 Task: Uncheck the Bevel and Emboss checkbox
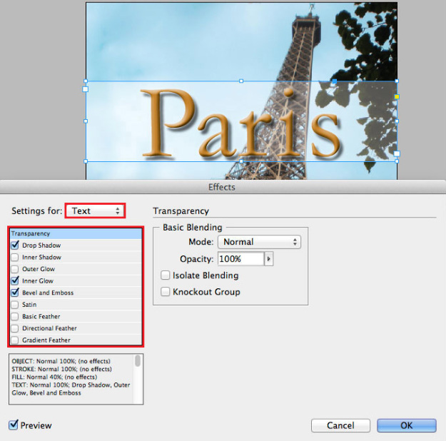[x=15, y=293]
